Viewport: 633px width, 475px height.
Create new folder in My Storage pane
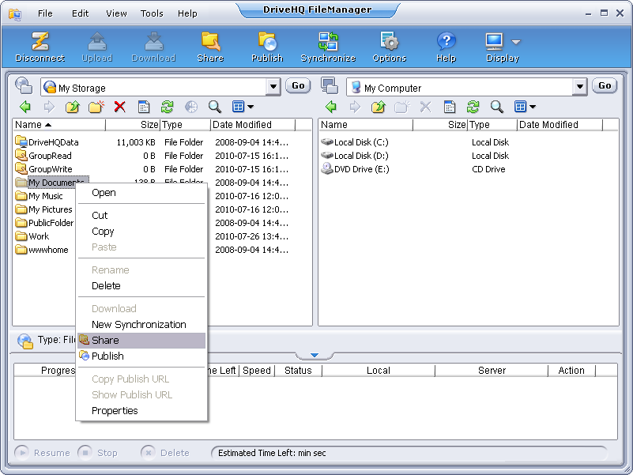click(x=96, y=107)
